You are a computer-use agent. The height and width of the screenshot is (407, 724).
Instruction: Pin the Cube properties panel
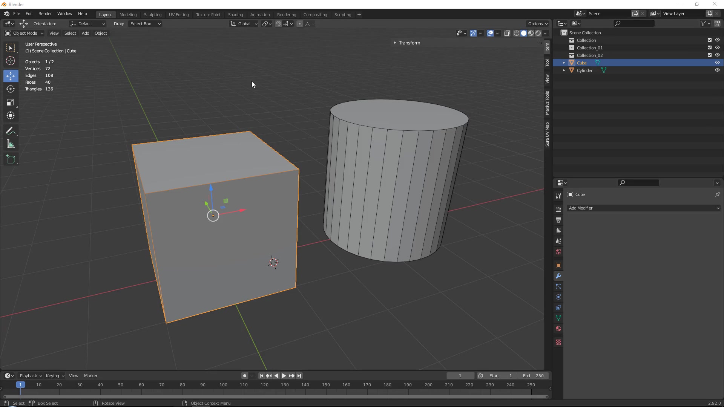[717, 194]
